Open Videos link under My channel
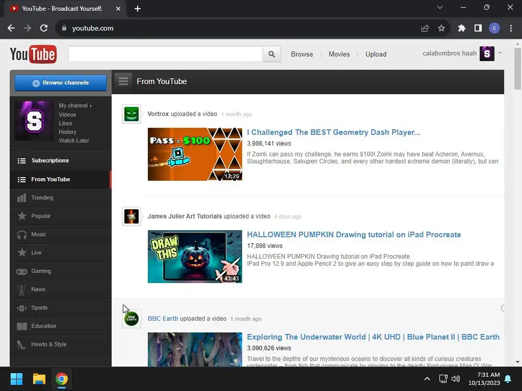Image resolution: width=522 pixels, height=391 pixels. (67, 115)
